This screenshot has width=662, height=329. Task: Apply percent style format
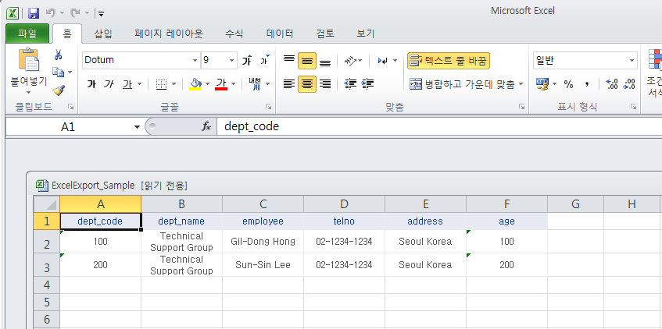click(568, 84)
